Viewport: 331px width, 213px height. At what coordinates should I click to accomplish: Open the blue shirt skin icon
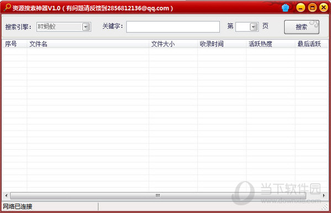tap(285, 8)
